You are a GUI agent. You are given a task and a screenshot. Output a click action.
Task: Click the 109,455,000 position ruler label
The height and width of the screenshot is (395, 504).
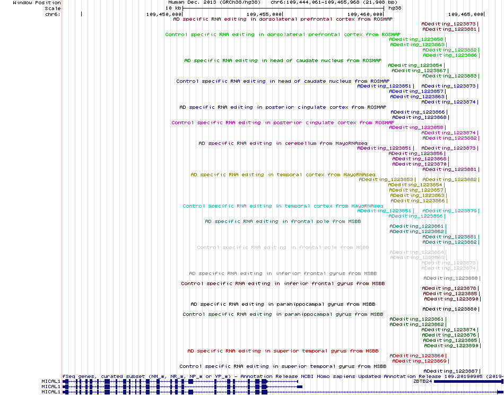[264, 14]
